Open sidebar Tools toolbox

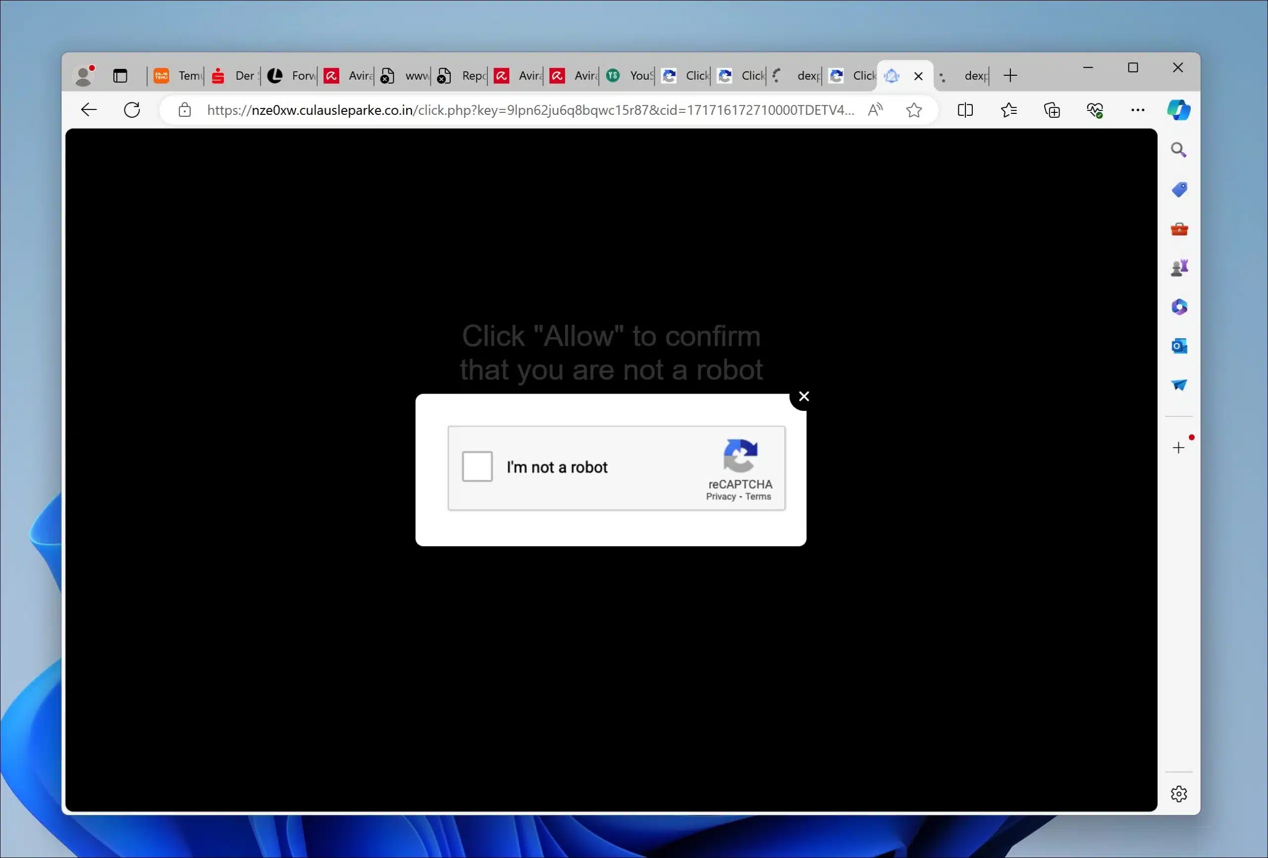tap(1178, 229)
